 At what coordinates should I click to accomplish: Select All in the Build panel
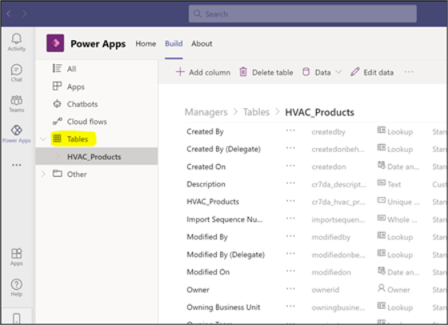(71, 69)
